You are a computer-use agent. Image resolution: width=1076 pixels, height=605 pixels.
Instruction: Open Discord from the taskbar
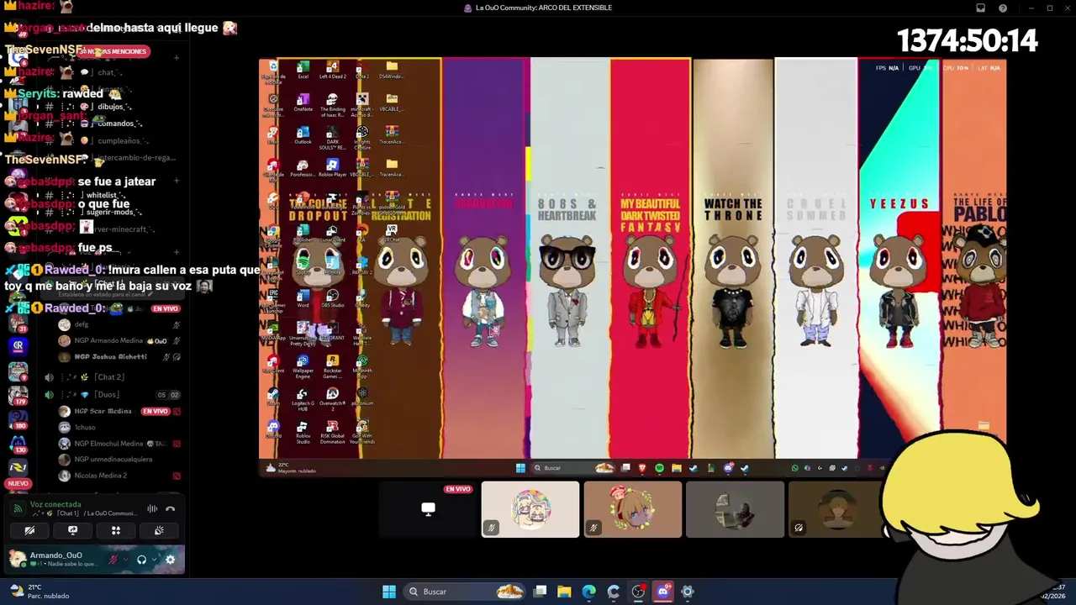[x=663, y=592]
